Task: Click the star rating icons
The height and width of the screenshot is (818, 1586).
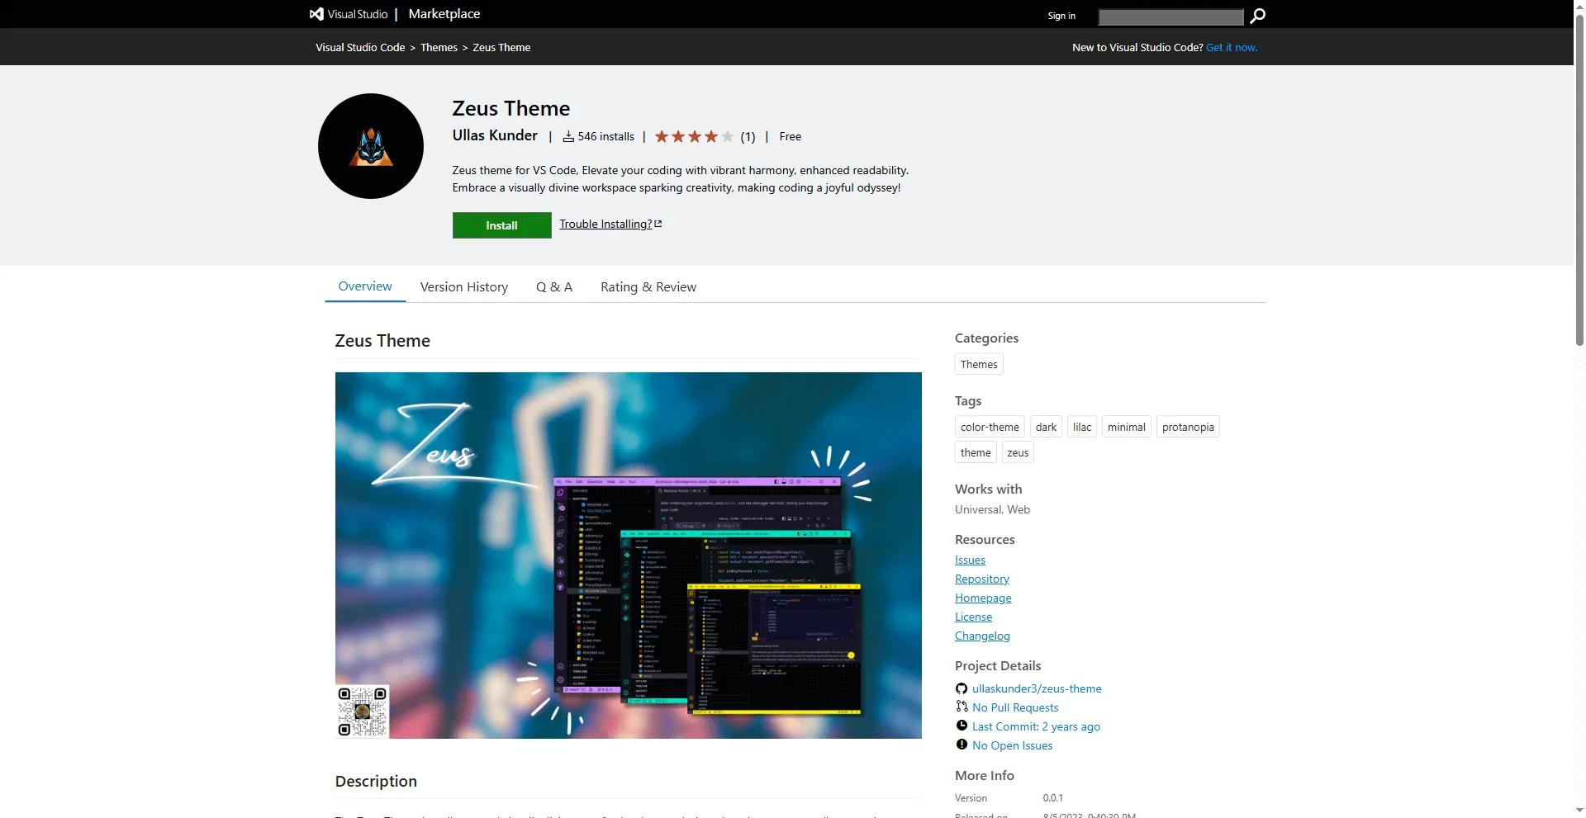Action: (694, 137)
